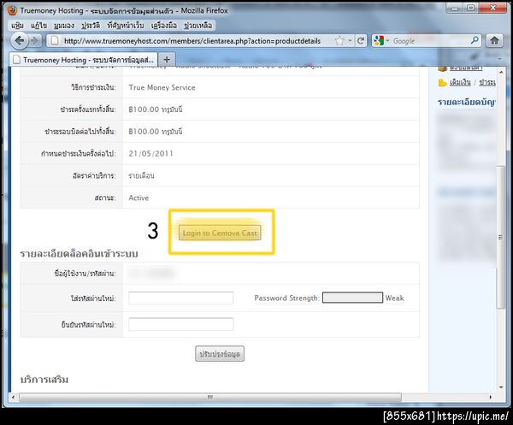Click the เติมเงิน link in sidebar
The image size is (513, 425).
(x=460, y=82)
